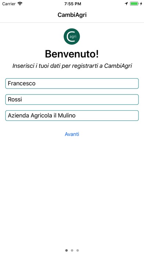The image size is (144, 257).
Task: Tap the white agri text inside logo
Action: click(x=73, y=37)
